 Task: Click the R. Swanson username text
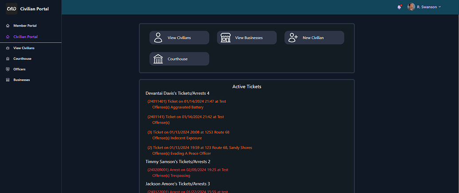[427, 7]
